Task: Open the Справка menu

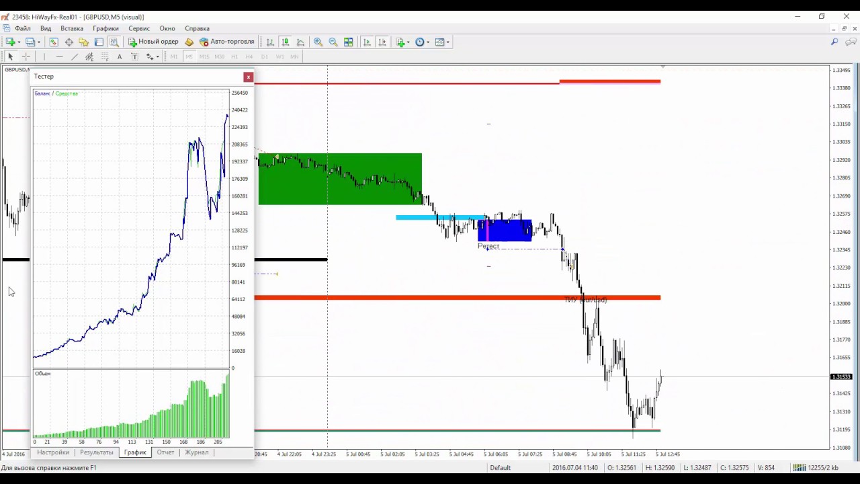Action: click(198, 28)
